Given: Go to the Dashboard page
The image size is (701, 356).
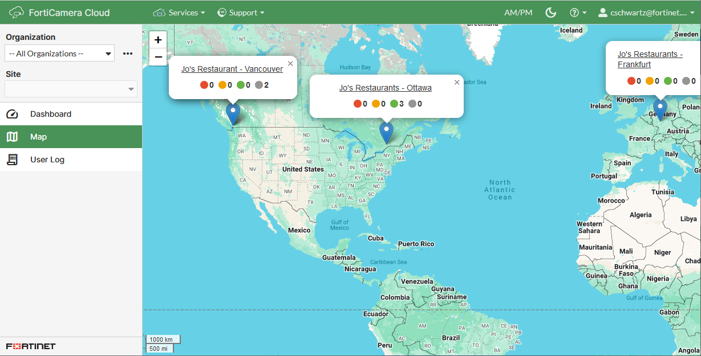Looking at the screenshot, I should 71,114.
